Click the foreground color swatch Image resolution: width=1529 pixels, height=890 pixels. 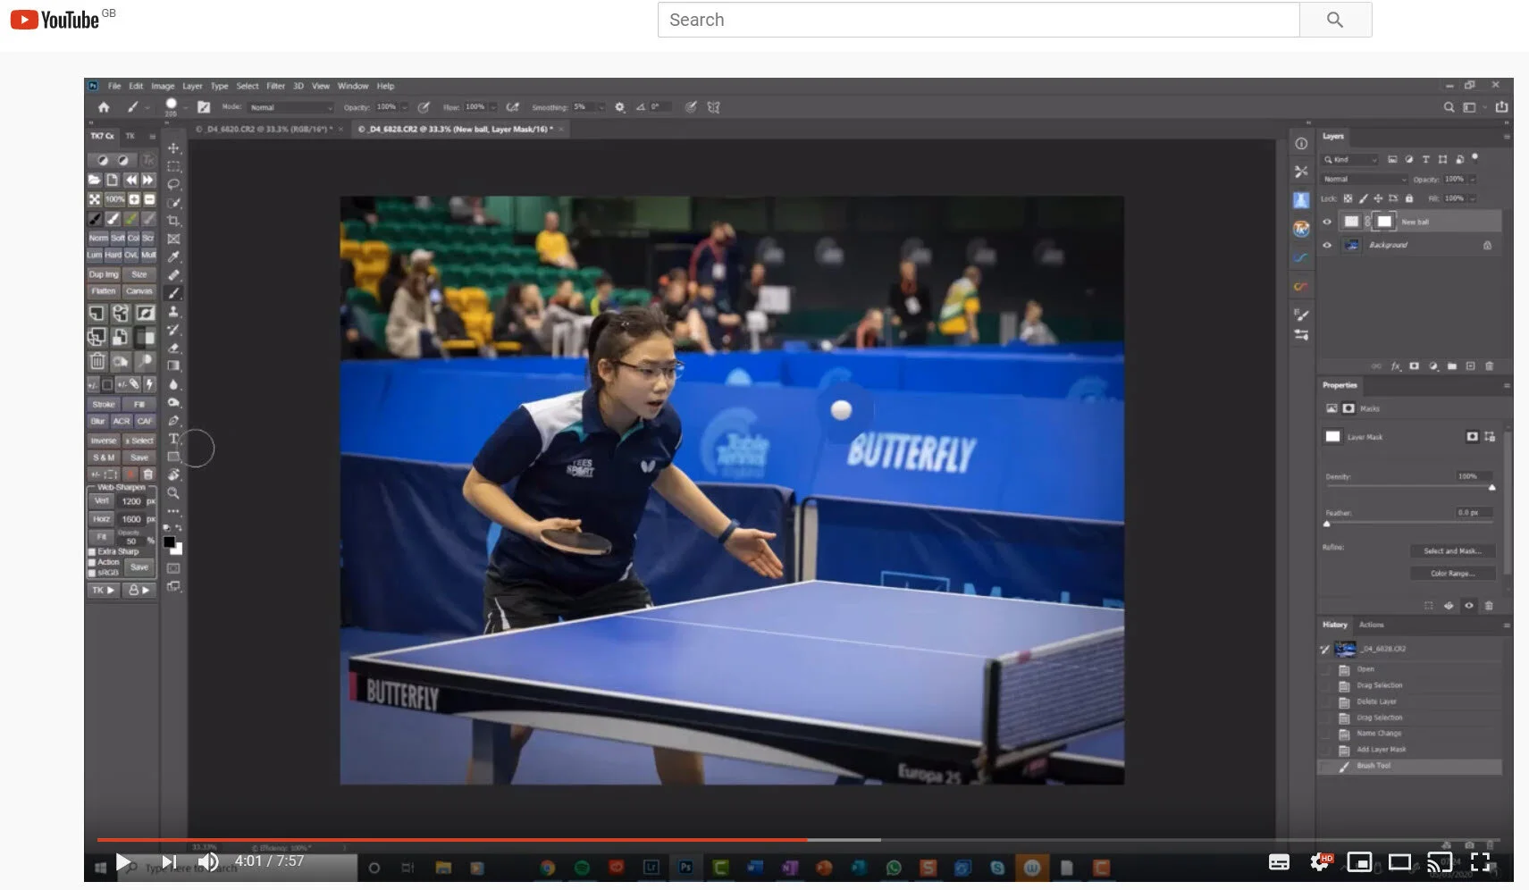coord(169,542)
